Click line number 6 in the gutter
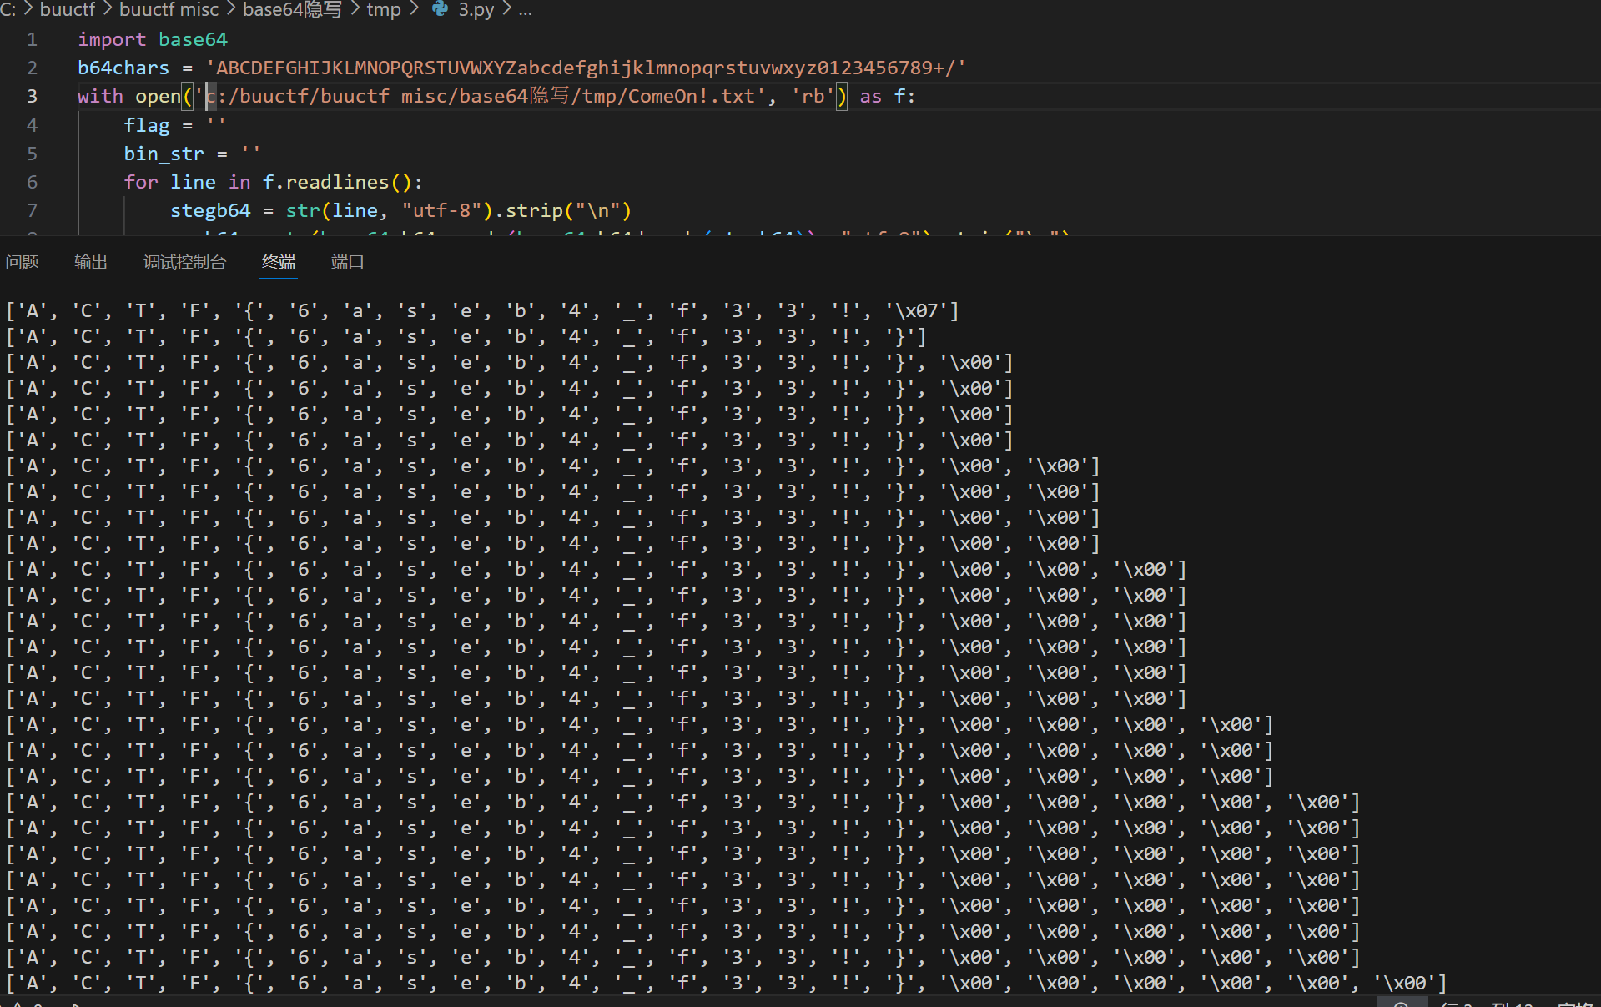Viewport: 1601px width, 1007px height. point(32,182)
